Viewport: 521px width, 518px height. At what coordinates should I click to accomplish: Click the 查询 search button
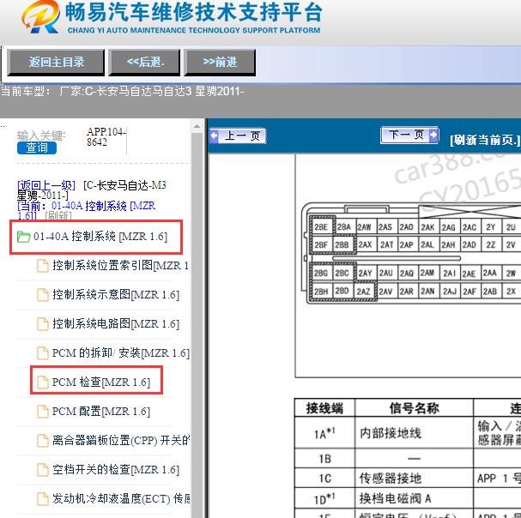pos(37,148)
